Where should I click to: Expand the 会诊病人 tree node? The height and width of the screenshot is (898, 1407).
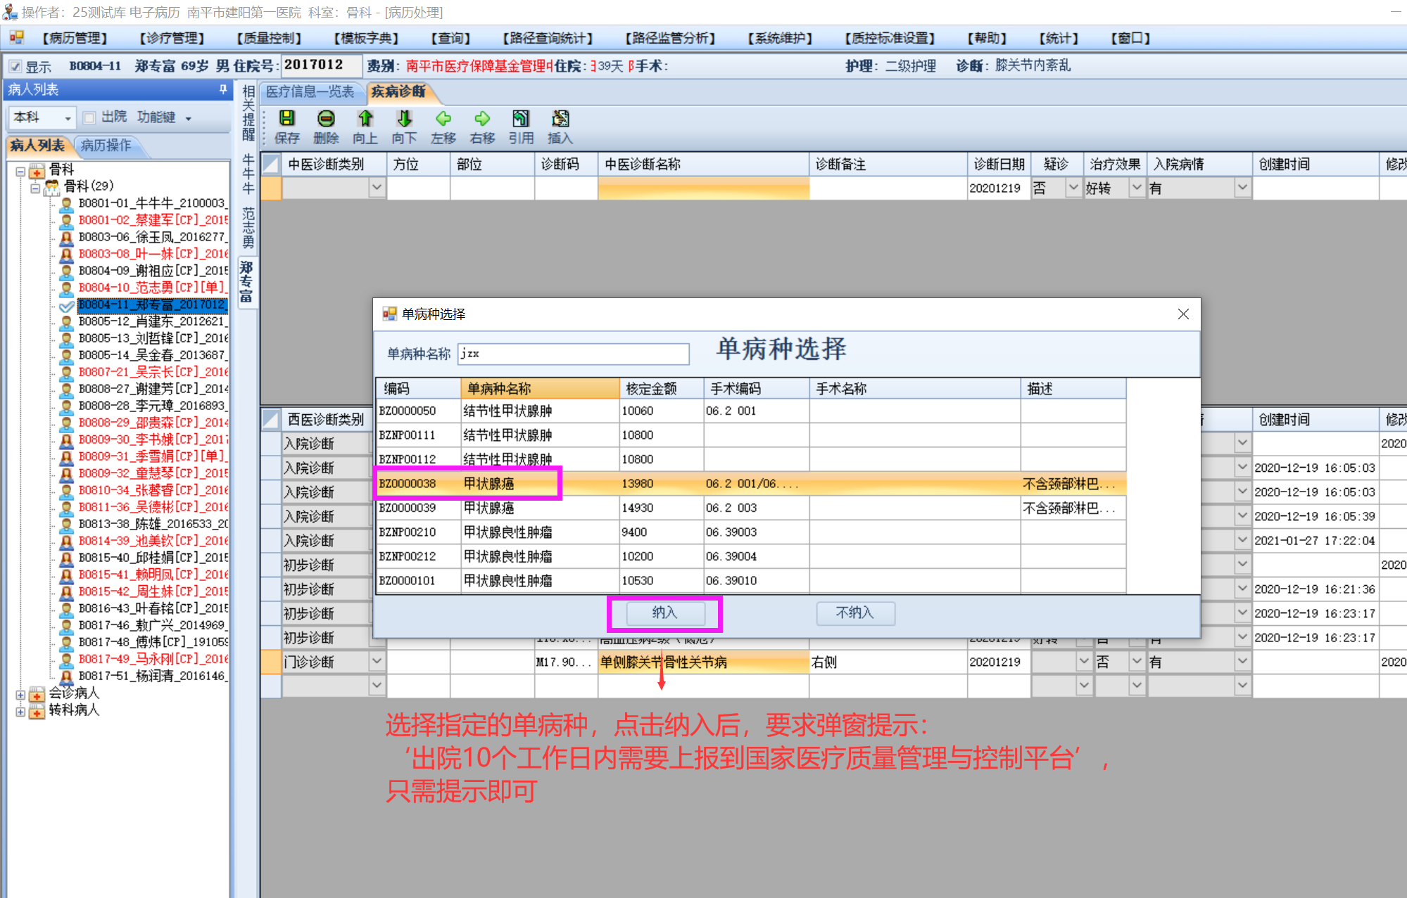(x=20, y=694)
